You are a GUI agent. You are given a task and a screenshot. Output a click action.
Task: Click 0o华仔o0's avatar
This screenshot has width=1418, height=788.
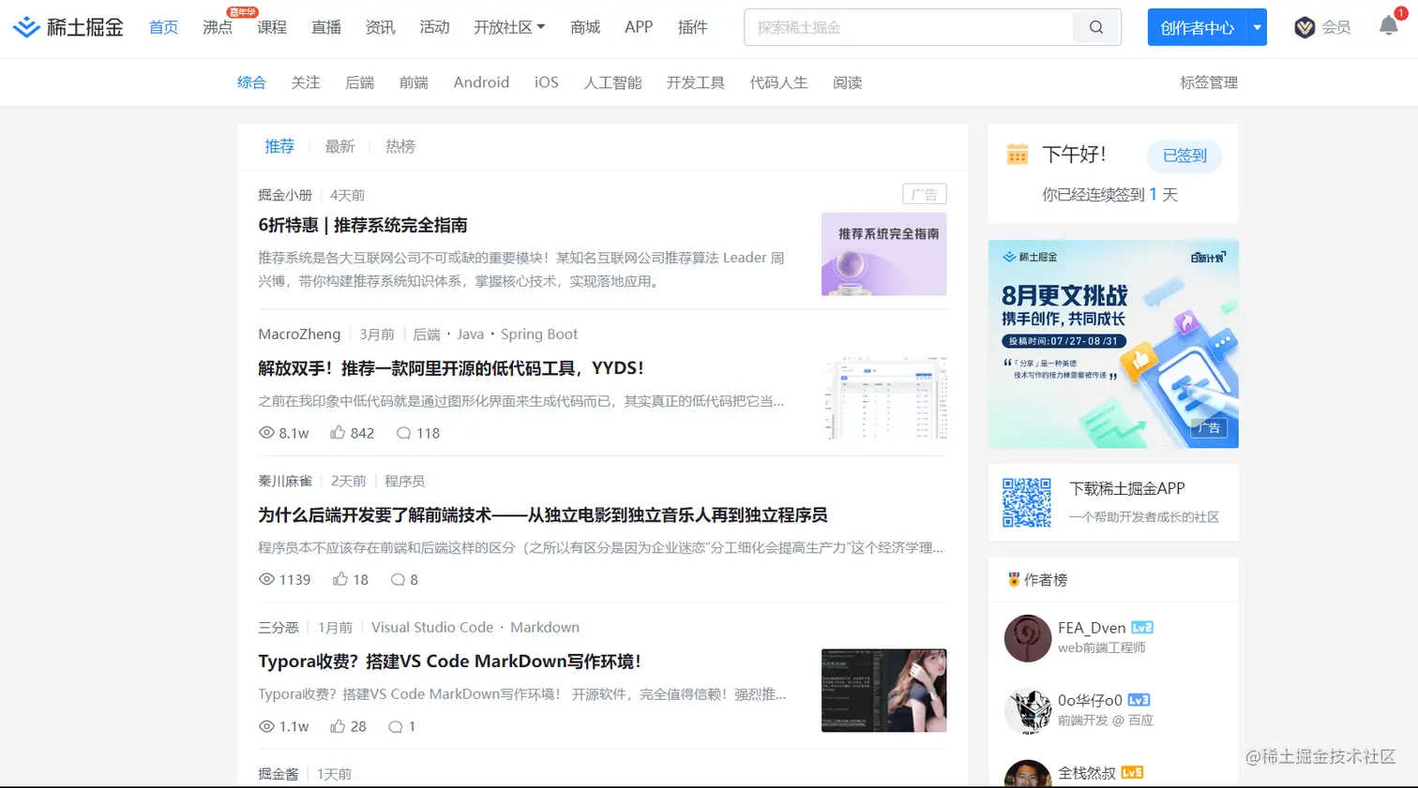[1028, 711]
